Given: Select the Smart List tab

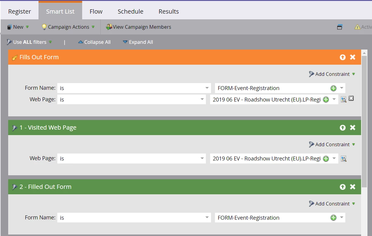Looking at the screenshot, I should tap(60, 11).
